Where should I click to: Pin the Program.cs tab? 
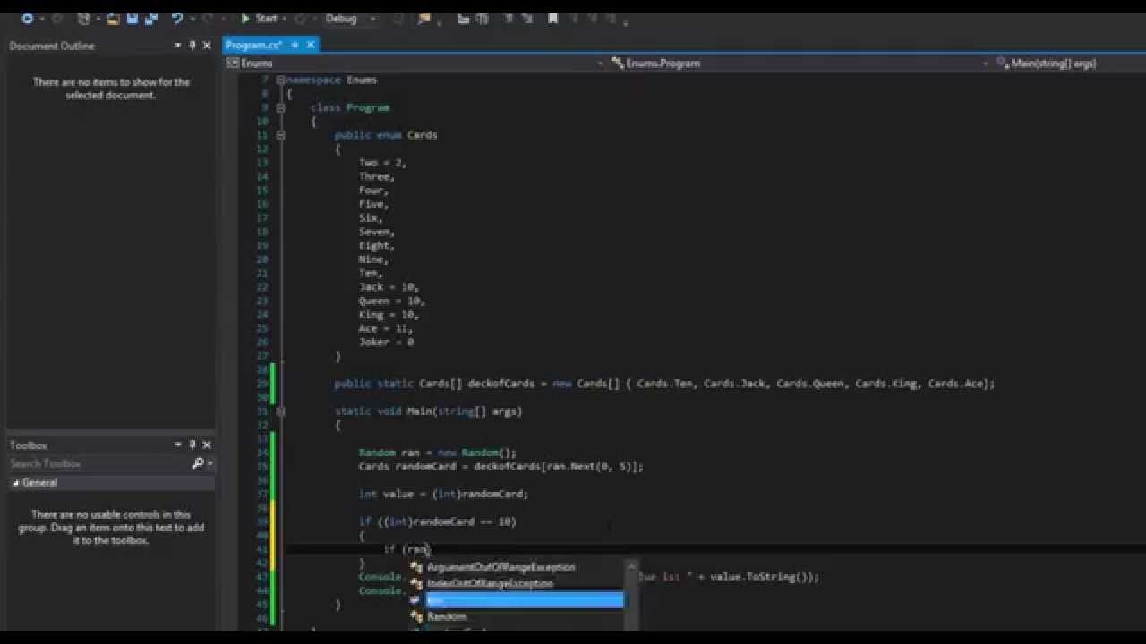pyautogui.click(x=295, y=45)
